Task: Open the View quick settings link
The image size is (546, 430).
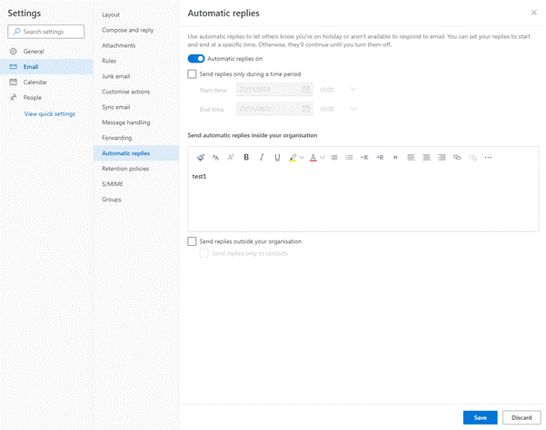Action: pos(50,113)
